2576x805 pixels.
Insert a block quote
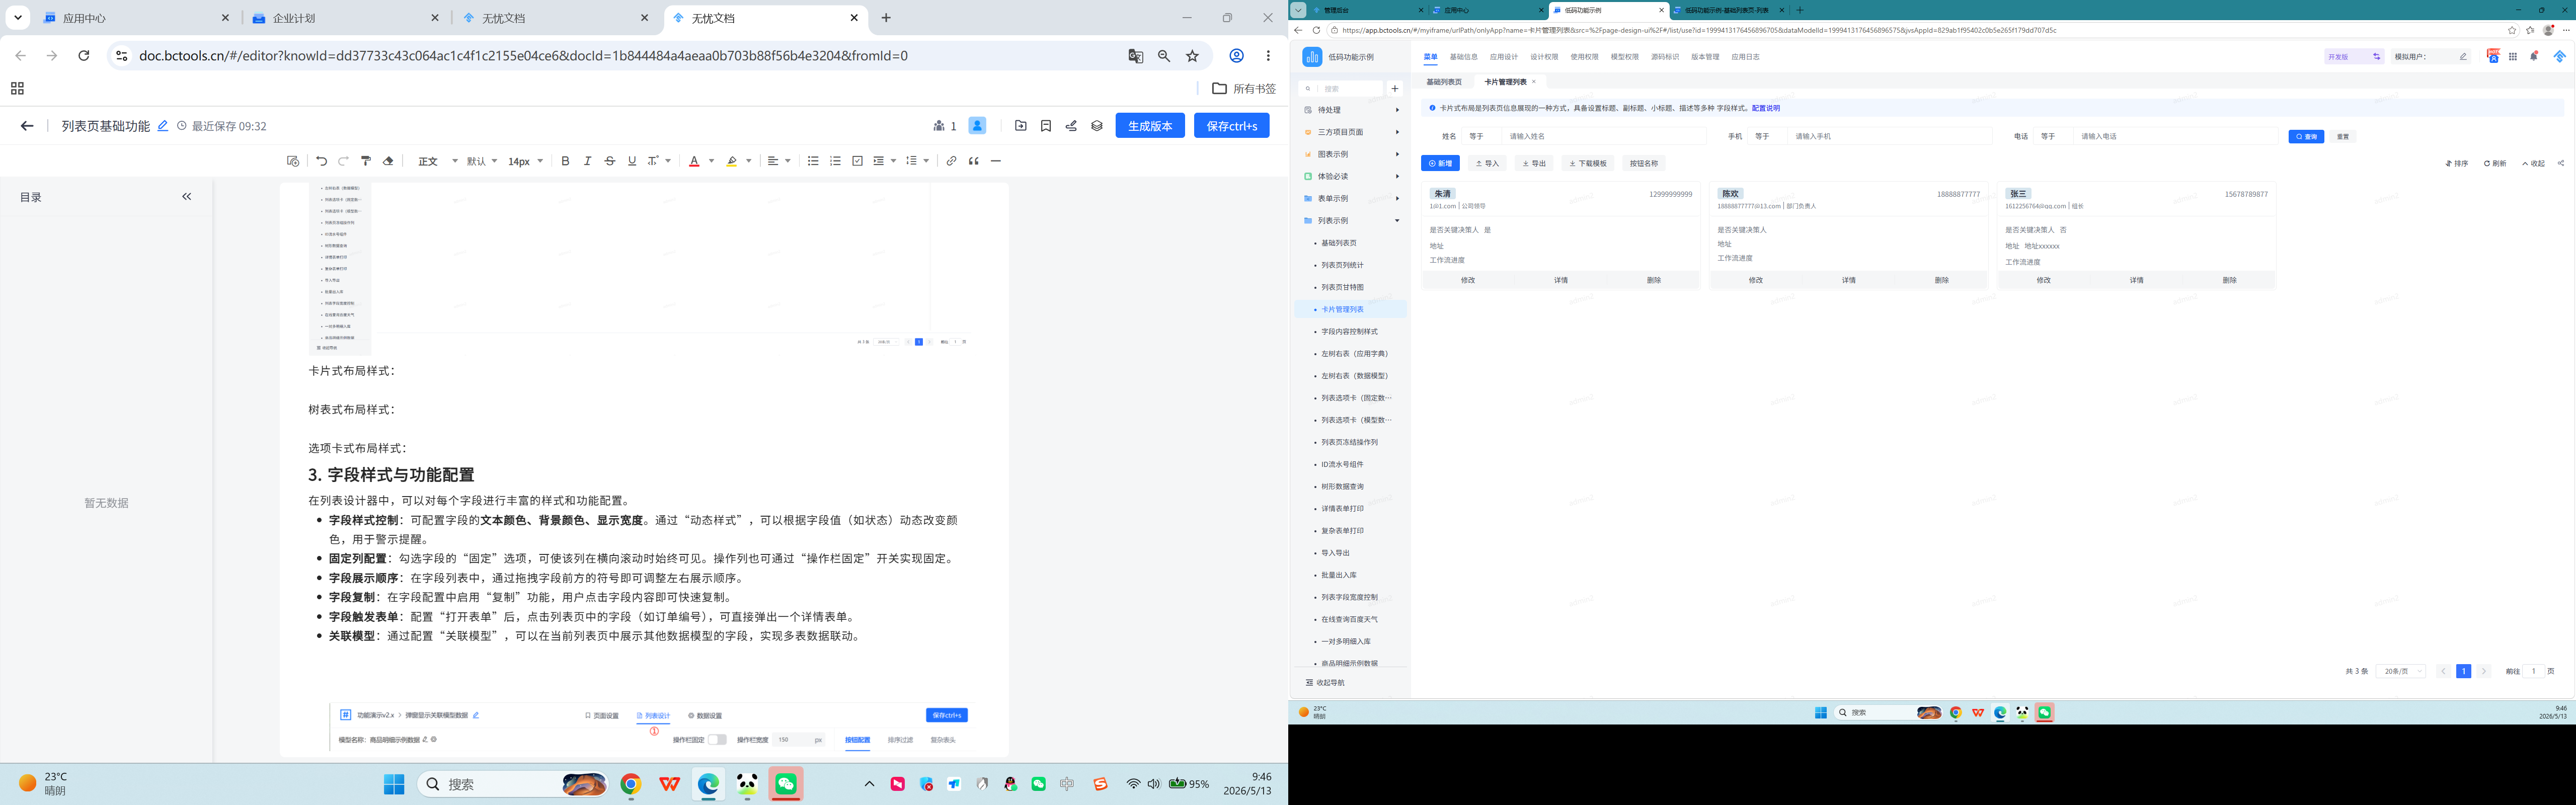pos(973,161)
